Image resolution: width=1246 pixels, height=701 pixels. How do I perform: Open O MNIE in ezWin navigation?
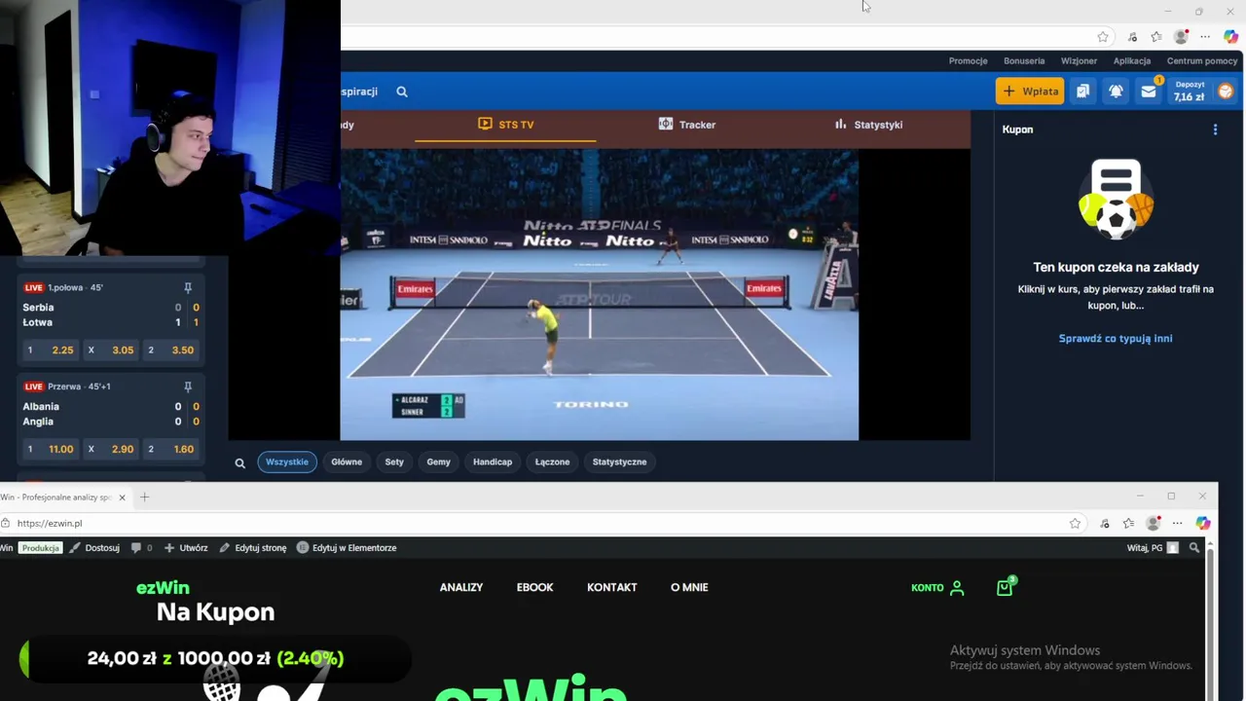(689, 587)
